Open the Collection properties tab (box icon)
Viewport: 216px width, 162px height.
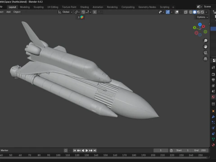coord(213,104)
